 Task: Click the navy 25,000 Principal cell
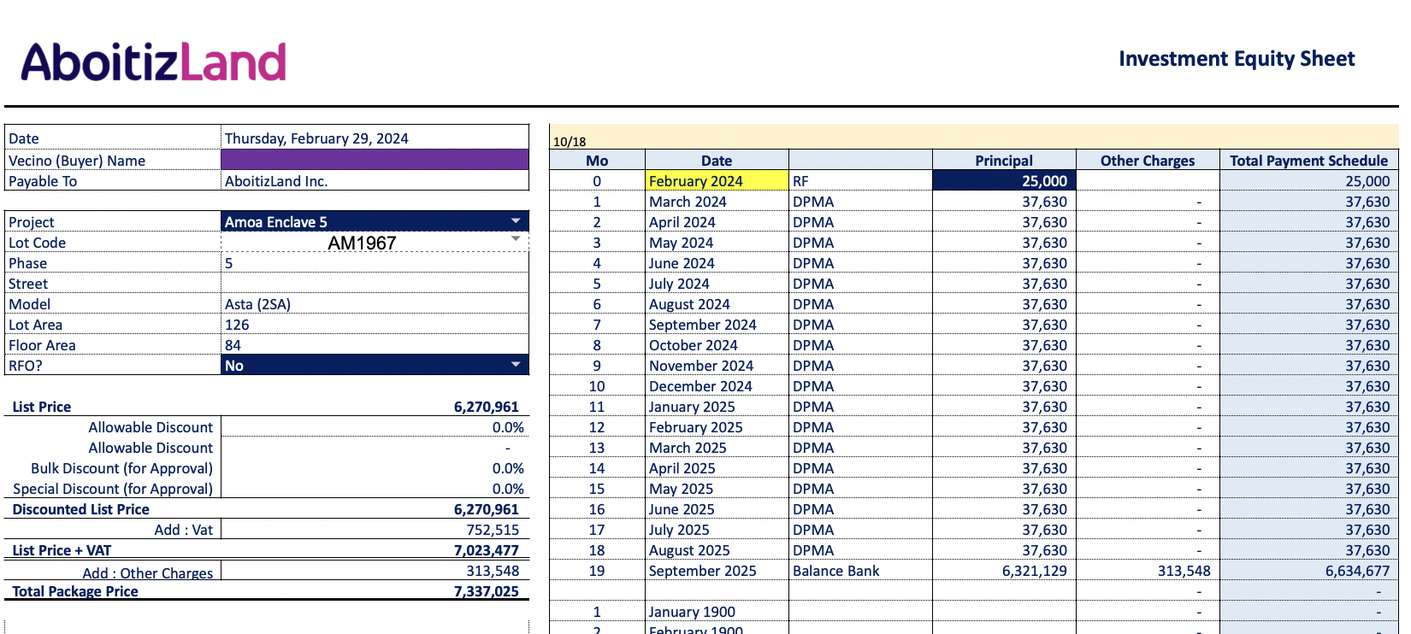click(x=1003, y=181)
